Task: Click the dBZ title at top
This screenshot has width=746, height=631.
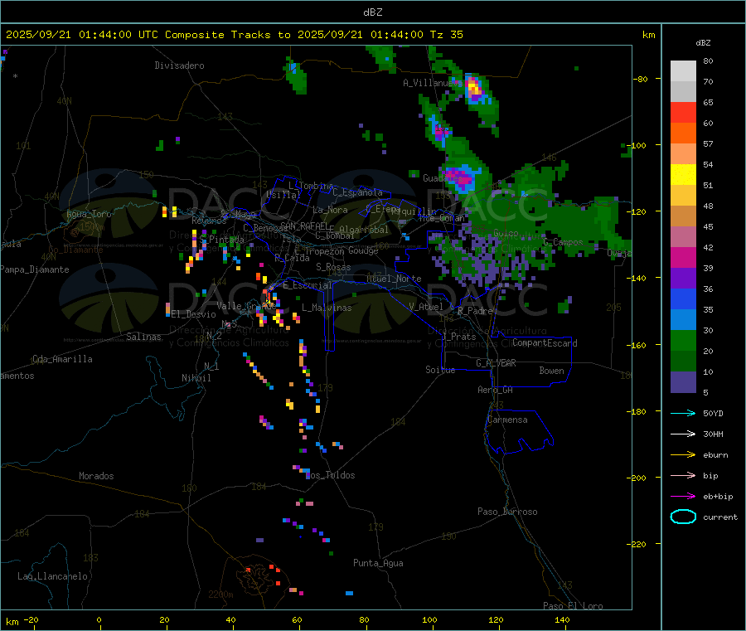Action: click(372, 12)
